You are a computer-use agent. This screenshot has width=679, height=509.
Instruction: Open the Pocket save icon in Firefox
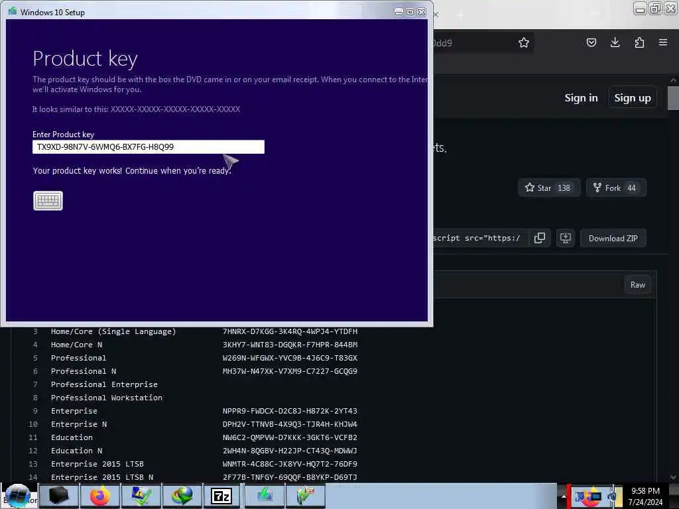point(591,42)
